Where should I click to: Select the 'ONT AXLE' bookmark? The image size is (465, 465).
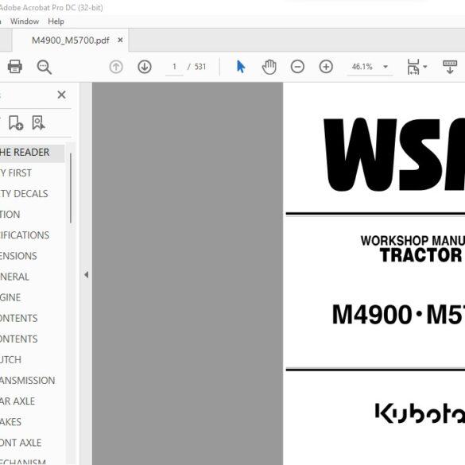(21, 443)
